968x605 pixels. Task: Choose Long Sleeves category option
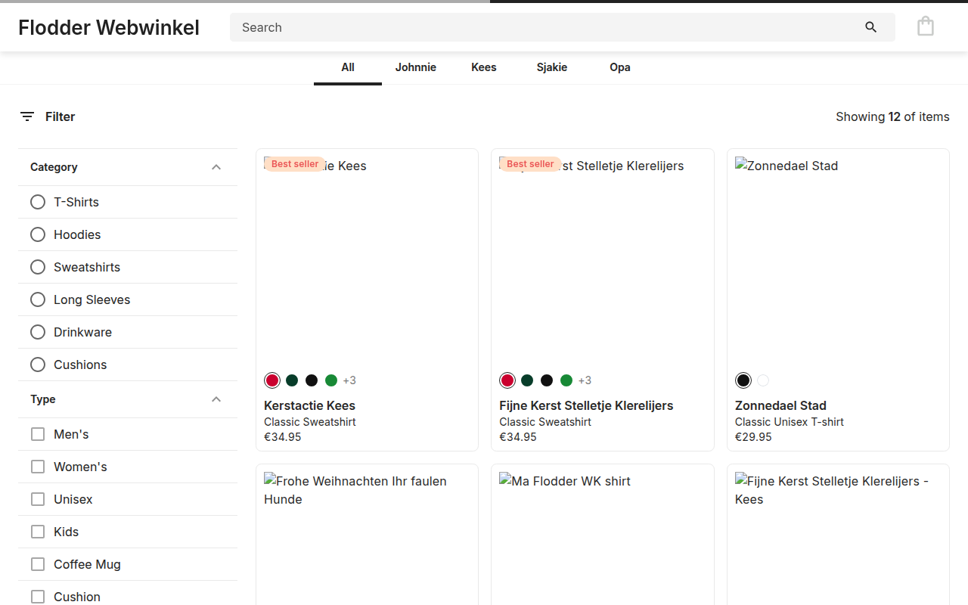pos(38,299)
